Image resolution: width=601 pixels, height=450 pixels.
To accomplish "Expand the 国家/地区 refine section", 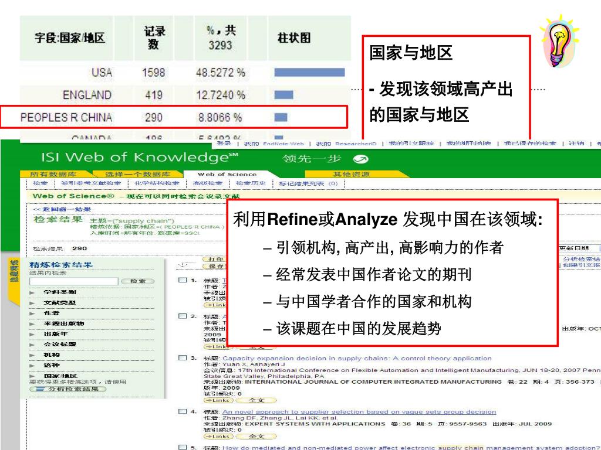I will pyautogui.click(x=32, y=376).
